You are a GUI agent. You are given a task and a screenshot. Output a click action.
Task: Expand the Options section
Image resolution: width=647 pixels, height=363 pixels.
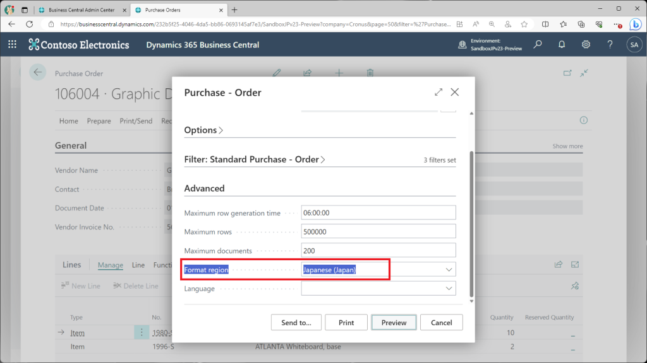tap(203, 130)
